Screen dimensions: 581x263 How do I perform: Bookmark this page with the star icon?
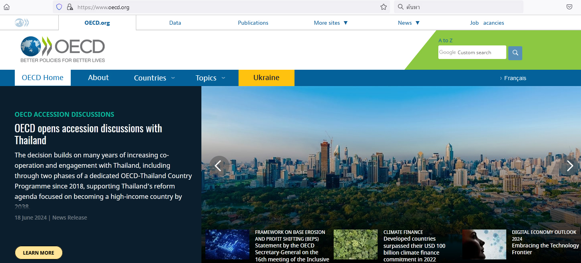point(384,7)
